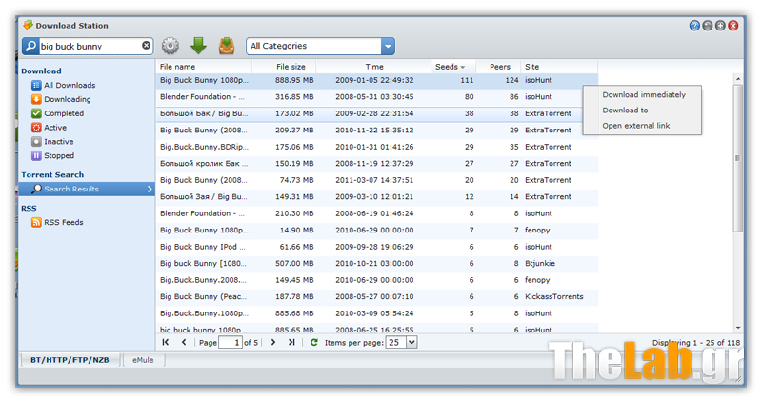Go to first page of results
This screenshot has height=403, width=762.
[x=165, y=342]
